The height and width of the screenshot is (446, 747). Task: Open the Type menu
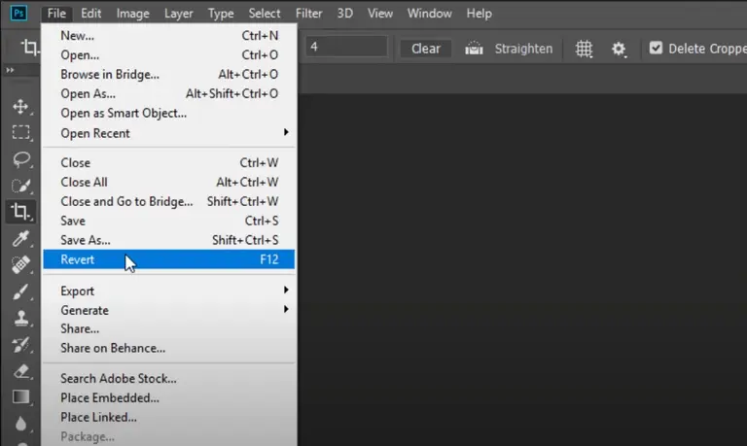pos(221,14)
